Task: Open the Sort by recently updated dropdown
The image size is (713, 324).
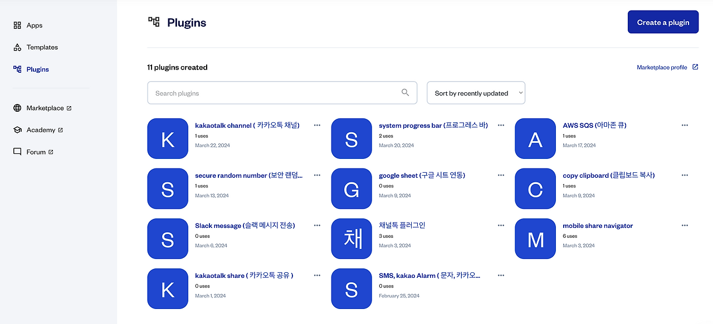Action: pyautogui.click(x=476, y=93)
